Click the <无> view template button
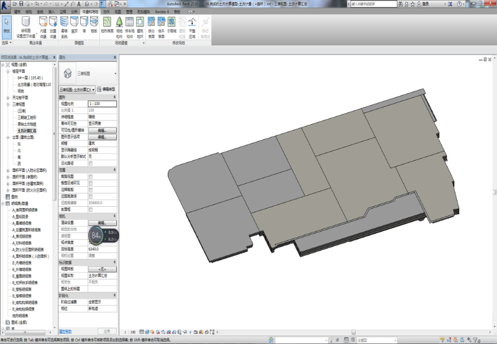The height and width of the screenshot is (344, 497). coord(102,269)
